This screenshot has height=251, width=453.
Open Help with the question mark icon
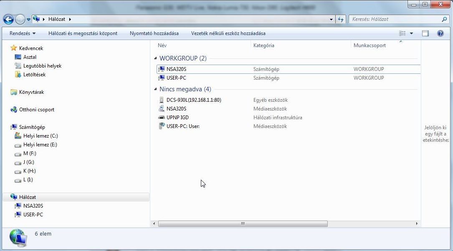pyautogui.click(x=440, y=33)
